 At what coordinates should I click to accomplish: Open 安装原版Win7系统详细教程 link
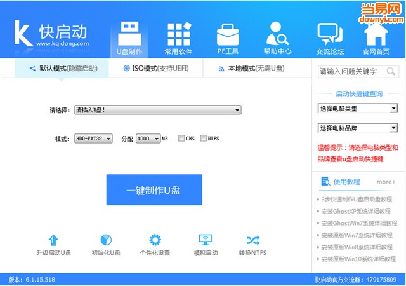pos(357,235)
